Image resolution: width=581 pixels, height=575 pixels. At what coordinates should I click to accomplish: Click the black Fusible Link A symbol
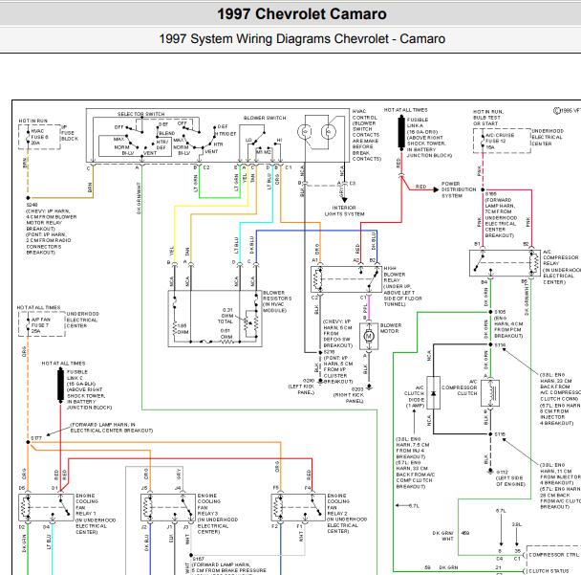point(401,132)
